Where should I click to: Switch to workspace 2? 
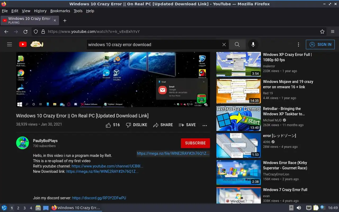click(x=18, y=208)
